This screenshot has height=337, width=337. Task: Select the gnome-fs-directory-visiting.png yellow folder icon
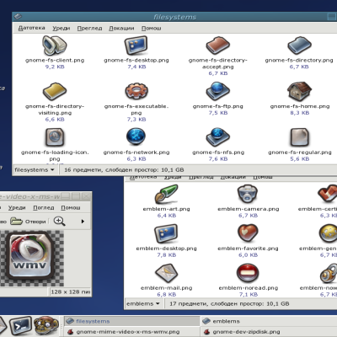pos(55,91)
